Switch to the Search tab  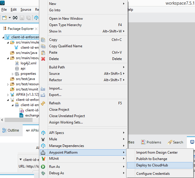coord(175,142)
